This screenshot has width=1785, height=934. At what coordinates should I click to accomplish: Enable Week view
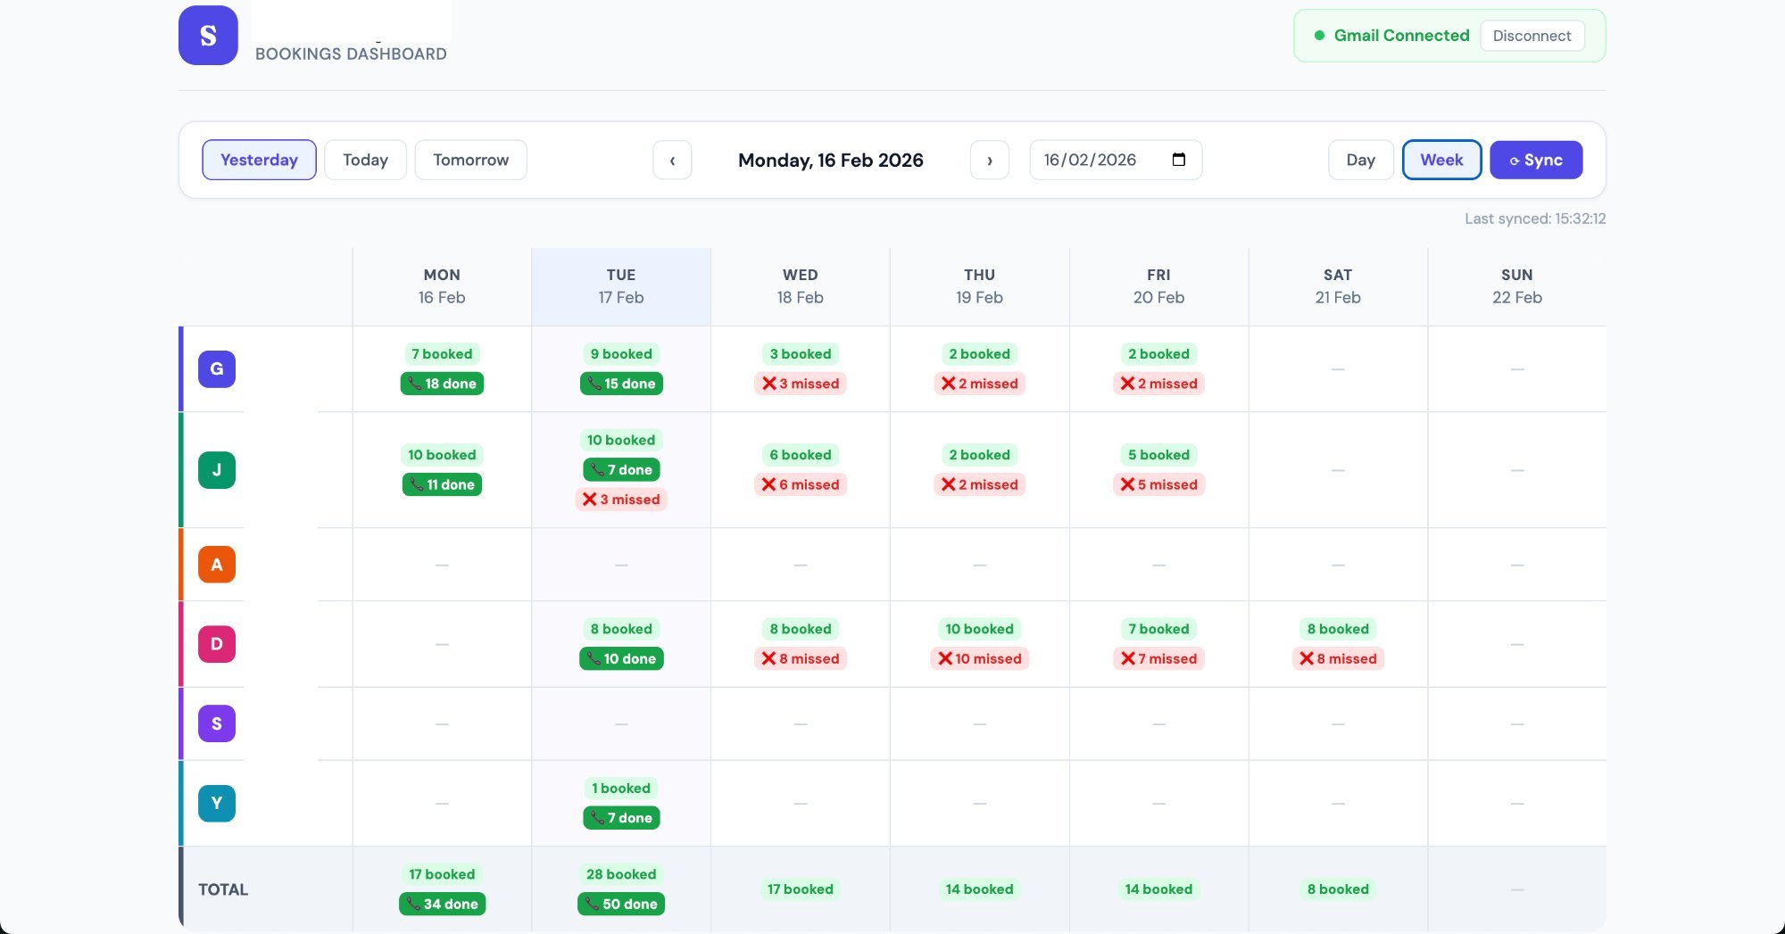[1441, 160]
